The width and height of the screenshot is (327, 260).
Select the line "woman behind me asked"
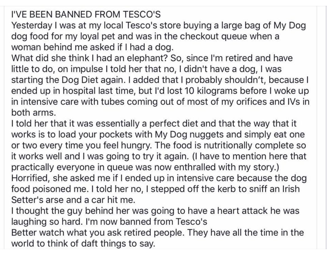pyautogui.click(x=93, y=47)
